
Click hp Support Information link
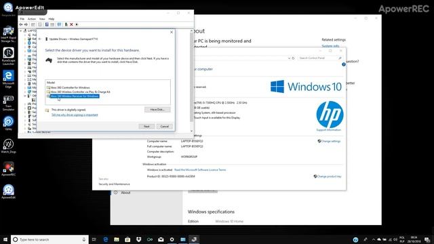point(328,129)
